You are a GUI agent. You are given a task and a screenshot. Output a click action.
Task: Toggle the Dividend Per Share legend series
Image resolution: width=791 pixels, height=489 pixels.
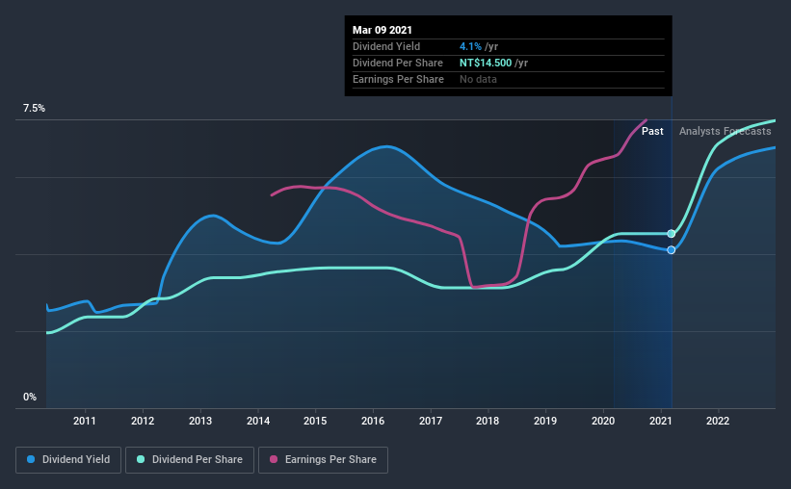(x=190, y=460)
